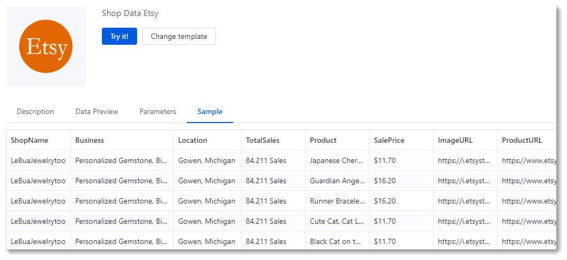Click the $11.70 price in Japanese Cher... row
Screen dimensions: 567x260
click(385, 161)
